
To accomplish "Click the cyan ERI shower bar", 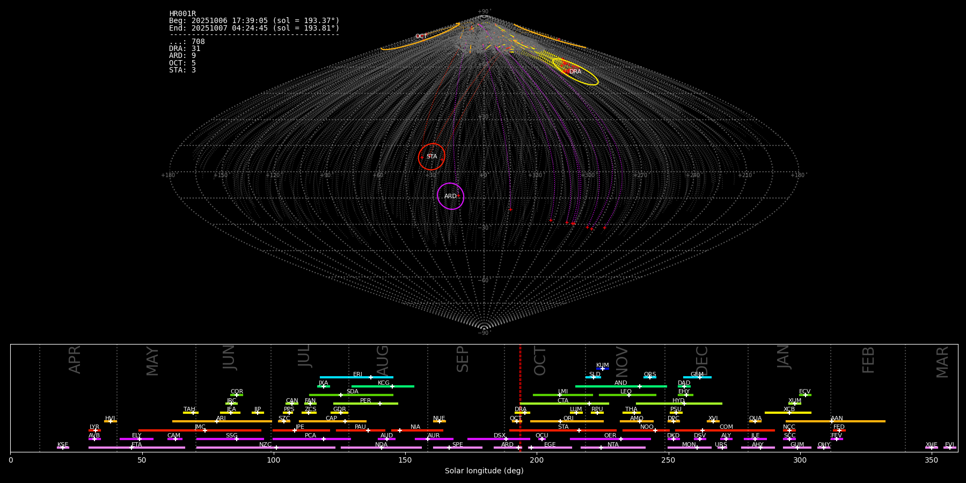I will click(356, 377).
